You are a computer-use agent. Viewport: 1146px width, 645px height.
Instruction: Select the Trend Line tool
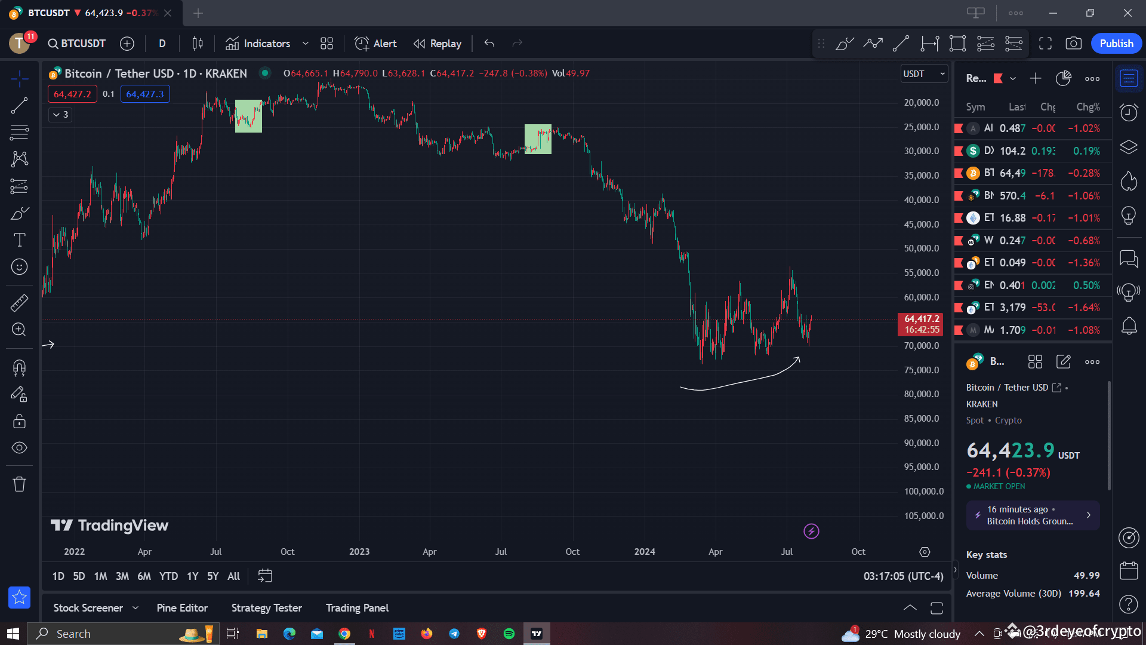point(20,105)
